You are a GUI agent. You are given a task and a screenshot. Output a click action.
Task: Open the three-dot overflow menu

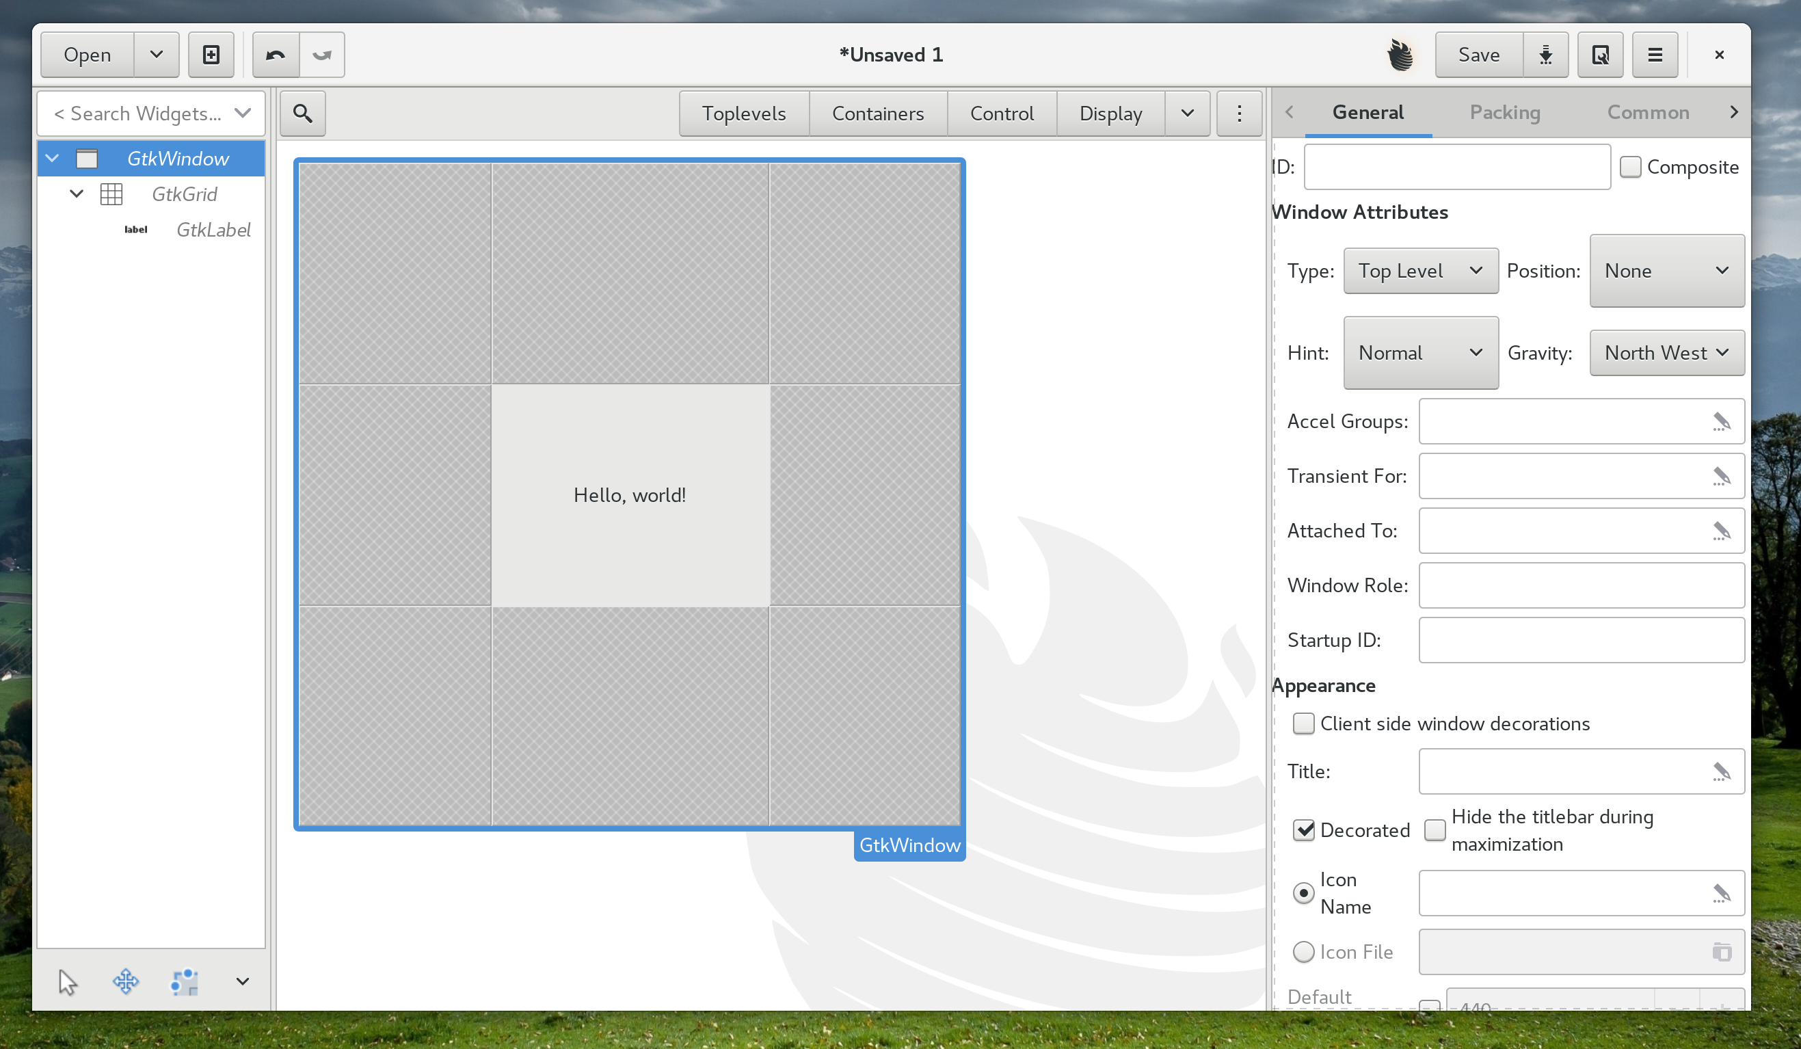tap(1239, 113)
